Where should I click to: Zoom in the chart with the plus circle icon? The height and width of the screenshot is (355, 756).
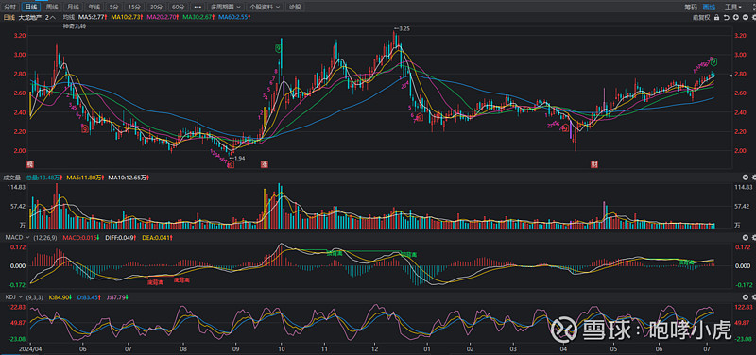[736, 17]
